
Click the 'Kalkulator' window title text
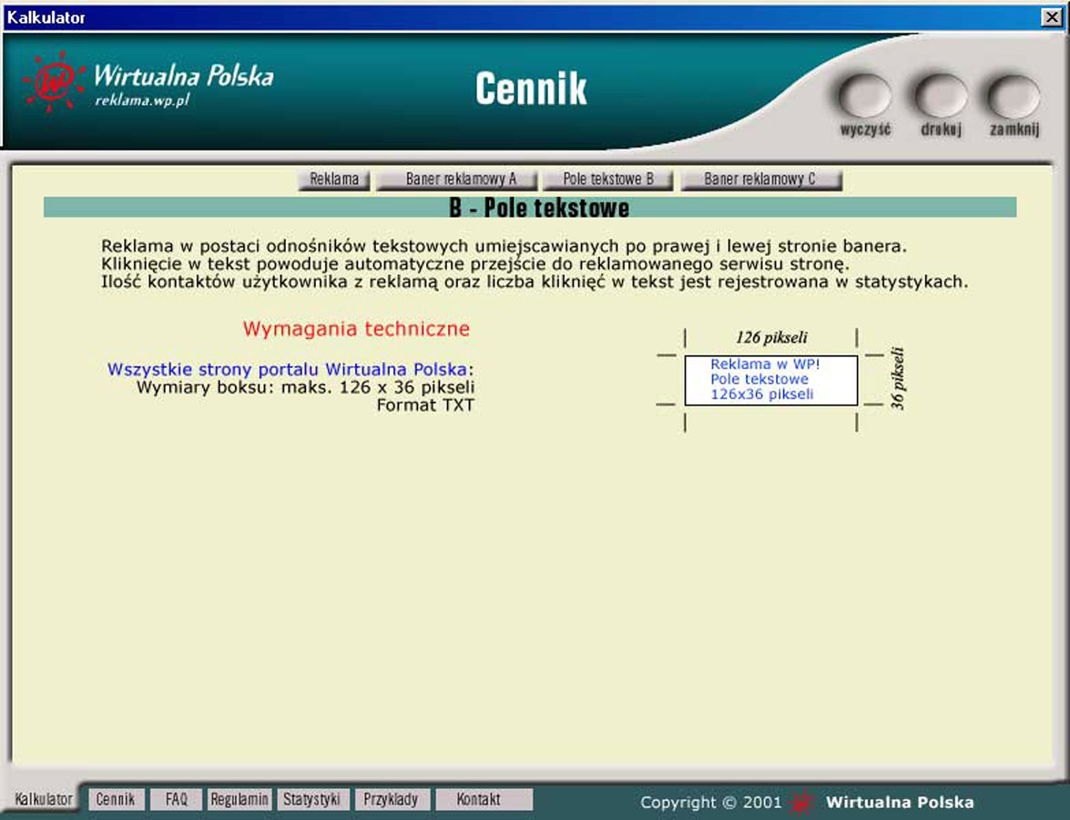click(x=46, y=17)
